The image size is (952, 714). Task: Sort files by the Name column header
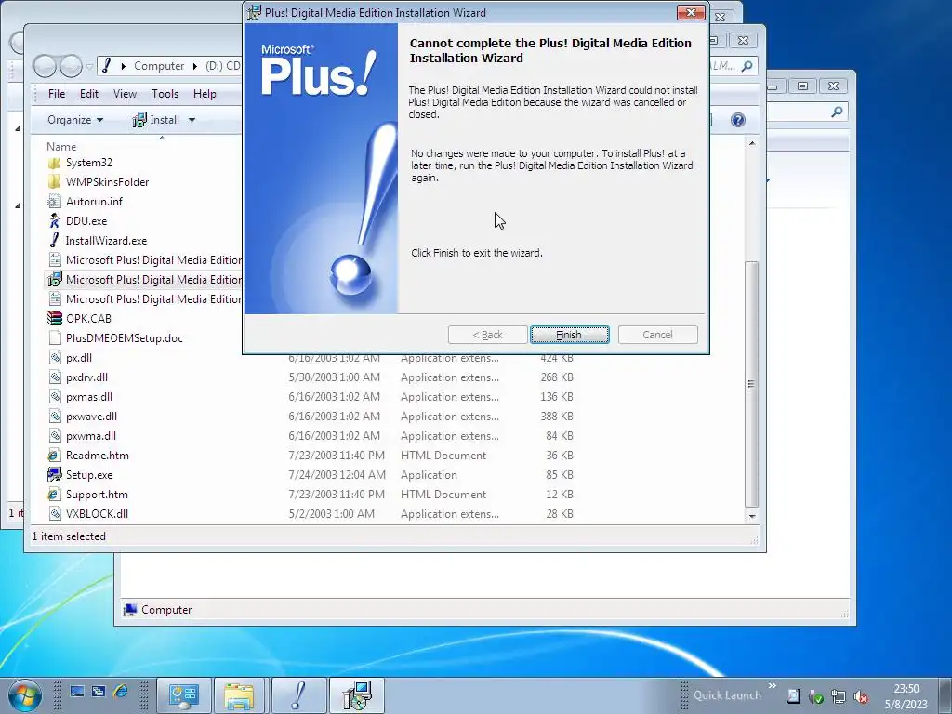61,146
